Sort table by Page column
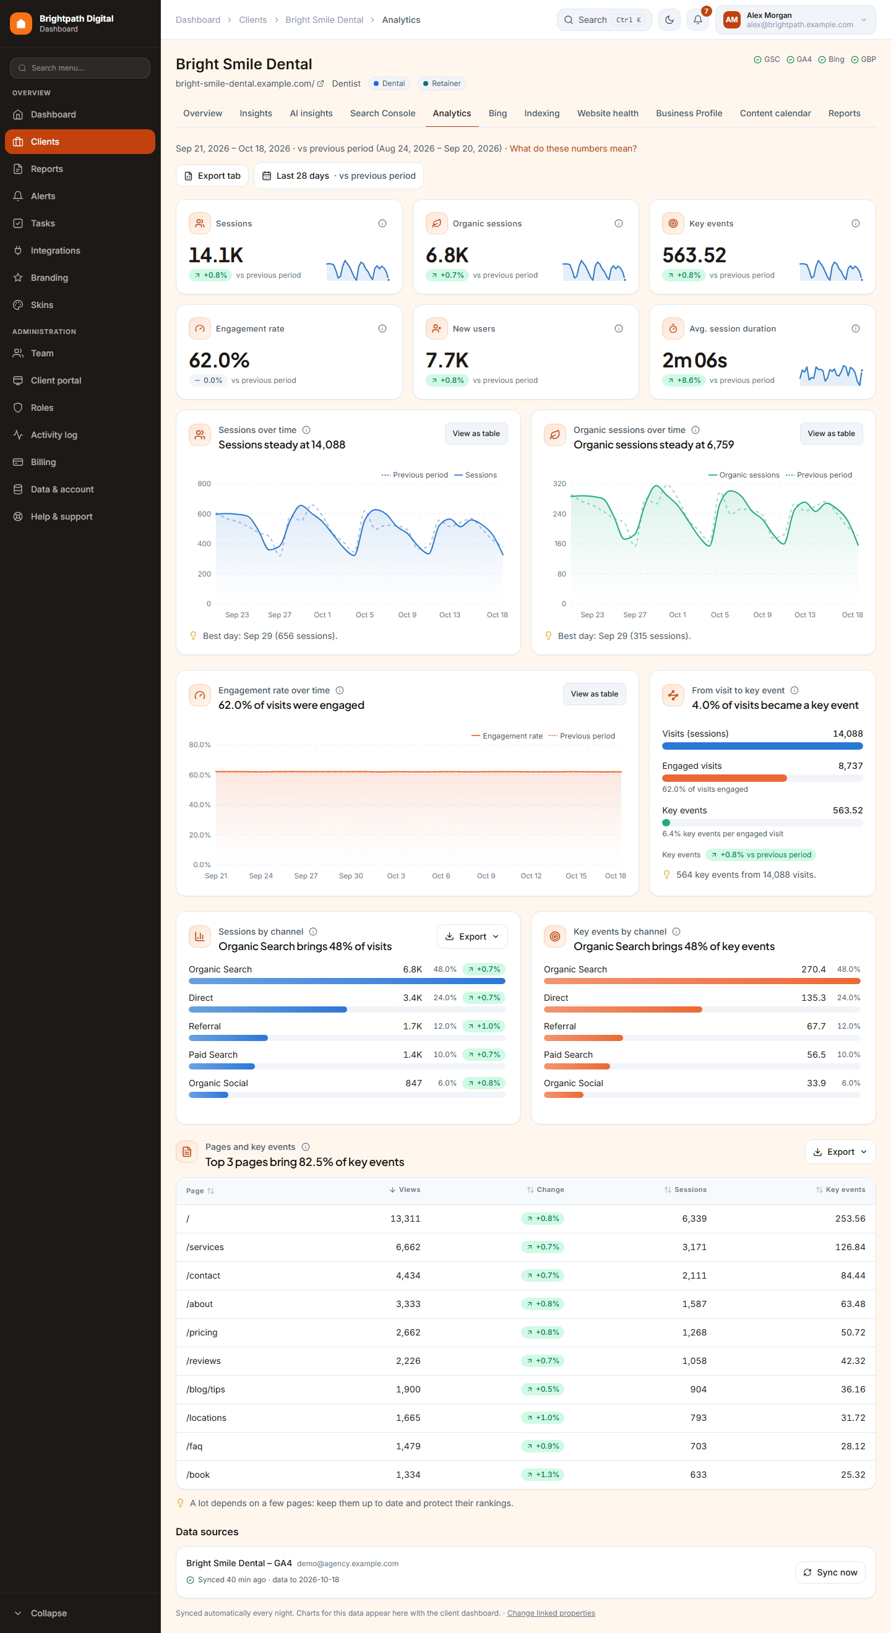 [200, 1191]
